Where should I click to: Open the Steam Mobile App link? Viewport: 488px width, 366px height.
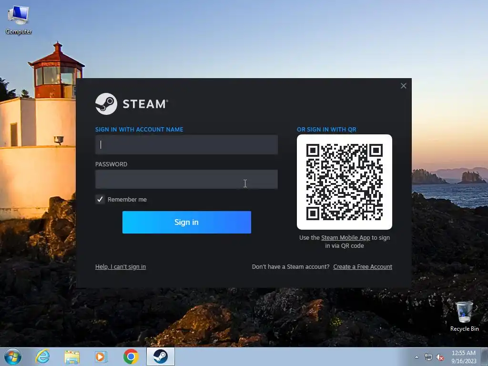(346, 237)
